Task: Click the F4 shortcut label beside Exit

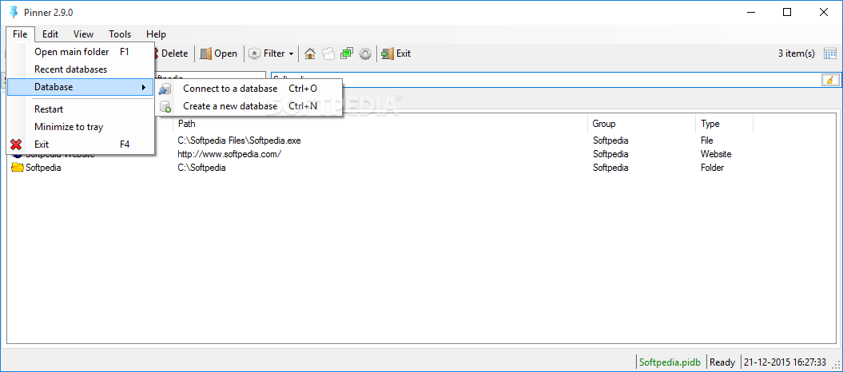Action: point(125,144)
